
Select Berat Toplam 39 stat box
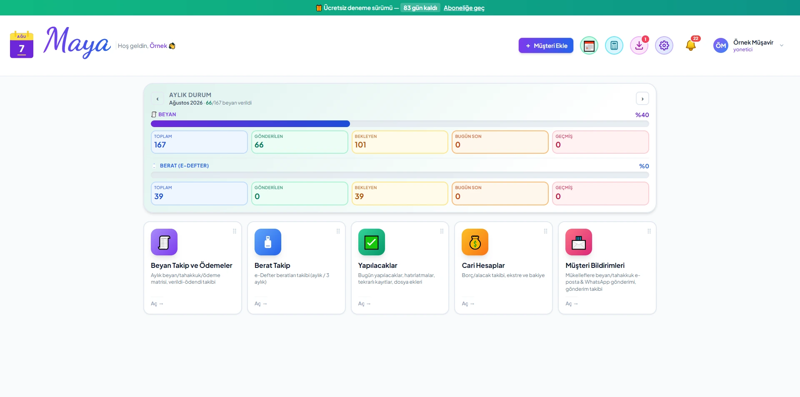click(199, 193)
